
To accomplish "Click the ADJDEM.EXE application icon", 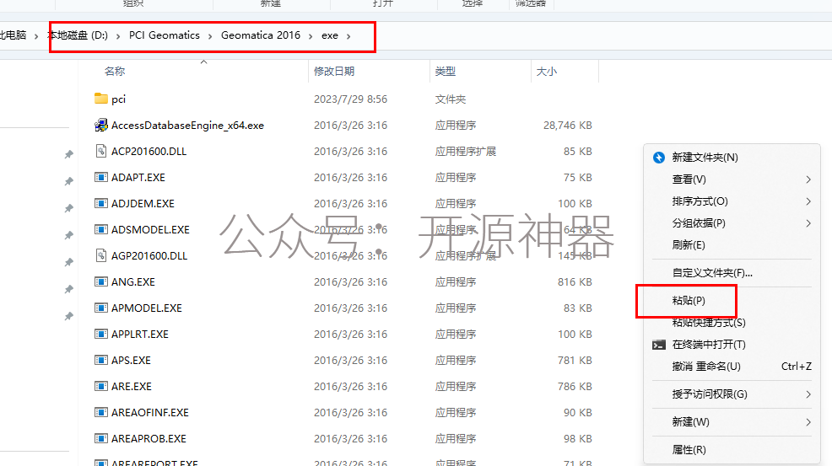I will click(x=100, y=203).
